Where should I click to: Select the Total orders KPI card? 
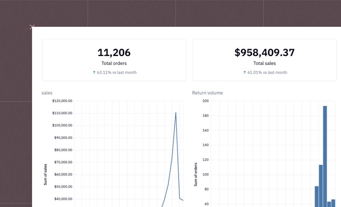(x=114, y=60)
